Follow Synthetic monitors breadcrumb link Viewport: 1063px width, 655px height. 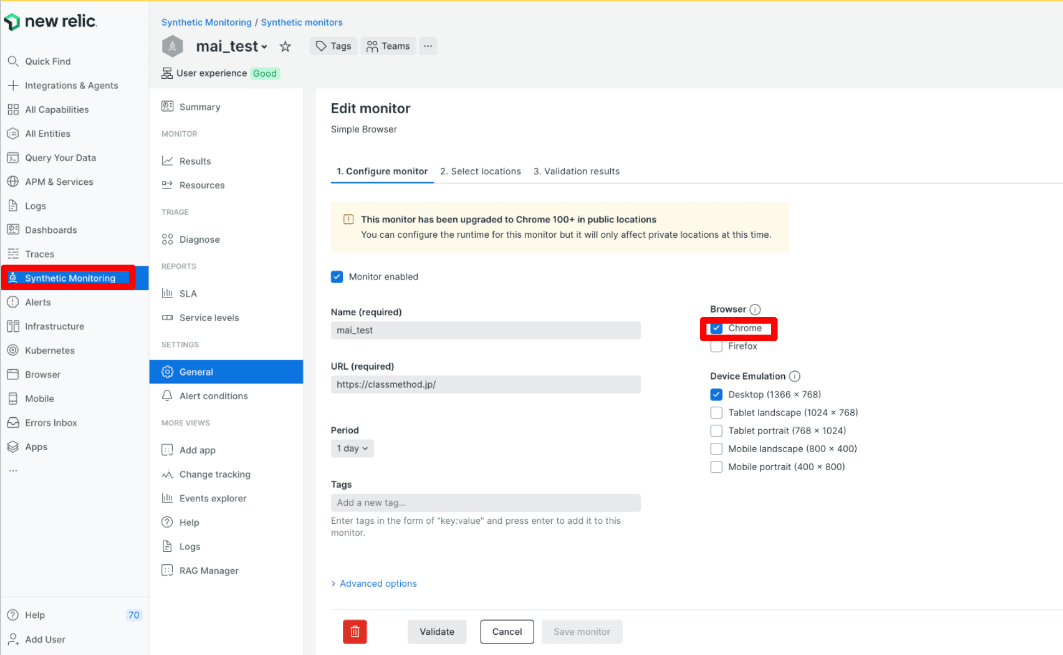pos(302,22)
